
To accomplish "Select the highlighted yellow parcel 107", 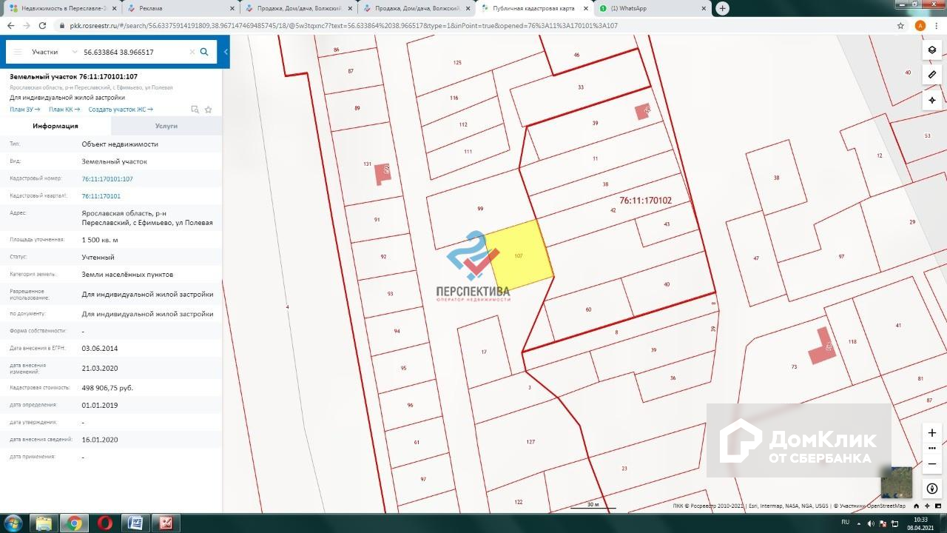I will pyautogui.click(x=519, y=256).
